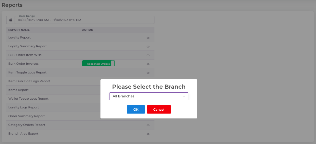Download the Category Orders Report
The image size is (316, 144).
pos(148,125)
